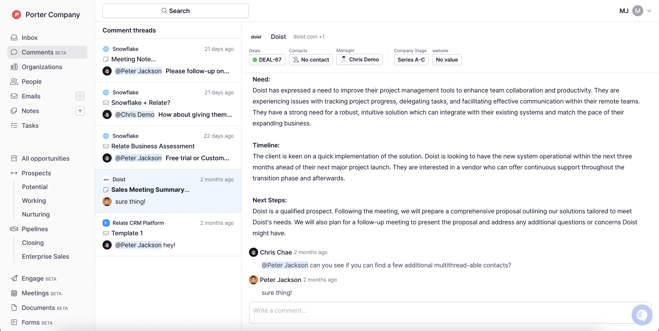The width and height of the screenshot is (659, 331).
Task: Click the Comments speech bubble icon
Action: 14,52
